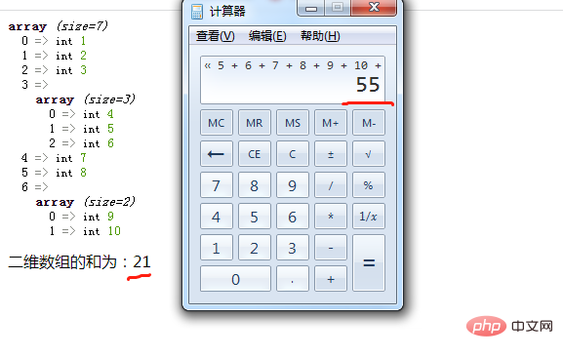Click the percent % button
Screen dimensions: 563x358
pyautogui.click(x=369, y=185)
